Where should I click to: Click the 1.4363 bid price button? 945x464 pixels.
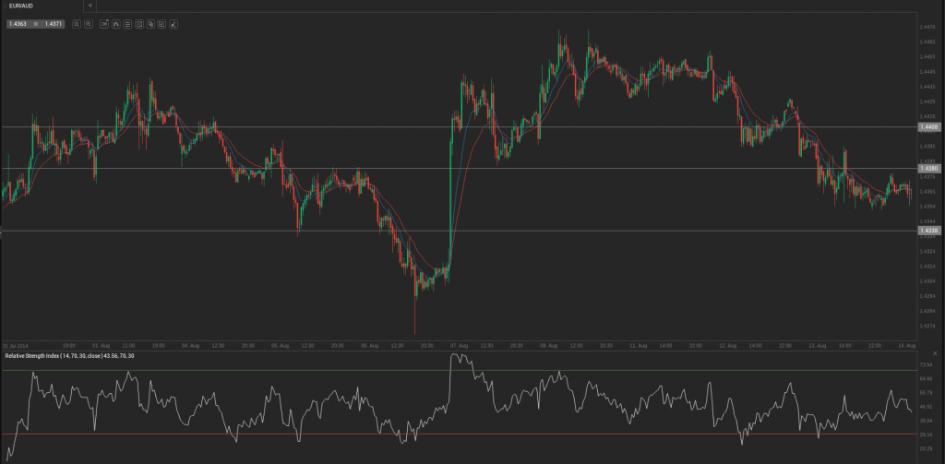(x=18, y=23)
